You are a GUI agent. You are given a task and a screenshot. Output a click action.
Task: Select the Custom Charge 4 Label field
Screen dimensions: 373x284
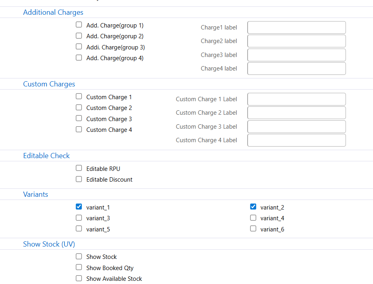(296, 140)
